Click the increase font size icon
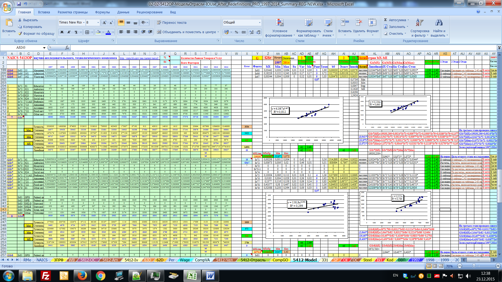Image resolution: width=502 pixels, height=282 pixels. tap(104, 23)
